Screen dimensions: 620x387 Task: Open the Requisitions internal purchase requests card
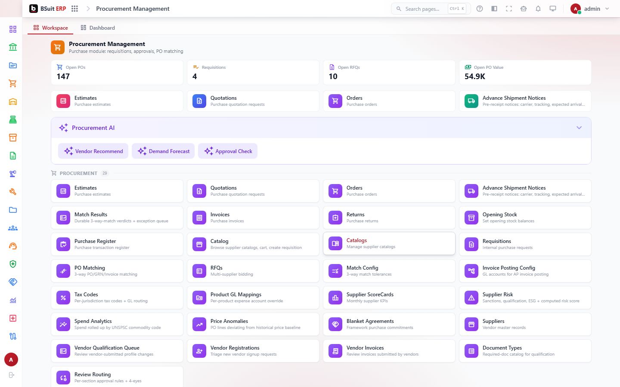(525, 244)
